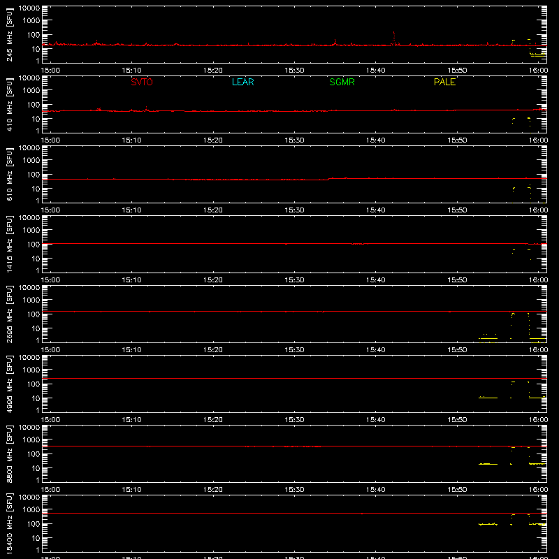This screenshot has width=559, height=559.
Task: Click 15:10 time label under 4995 MHz panel
Action: [x=131, y=420]
